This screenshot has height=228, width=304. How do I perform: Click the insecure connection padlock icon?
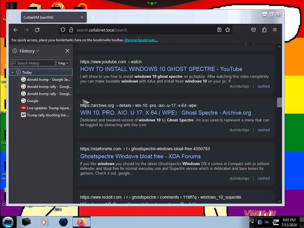click(x=71, y=30)
